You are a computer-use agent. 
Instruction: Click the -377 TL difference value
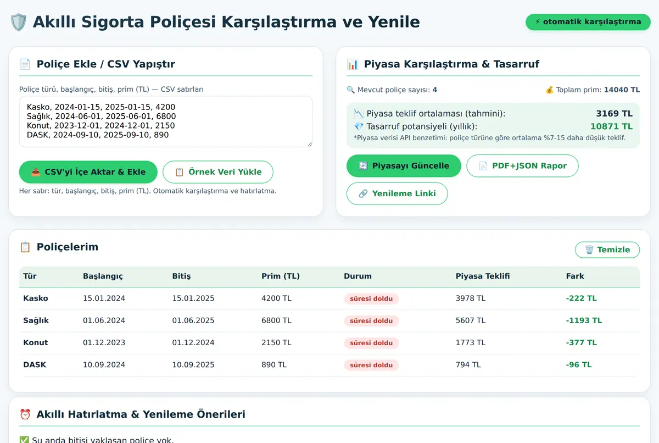pos(582,342)
